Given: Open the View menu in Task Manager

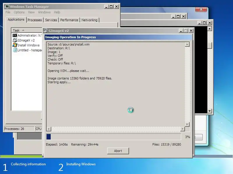Looking at the screenshot, I should click(x=31, y=12).
